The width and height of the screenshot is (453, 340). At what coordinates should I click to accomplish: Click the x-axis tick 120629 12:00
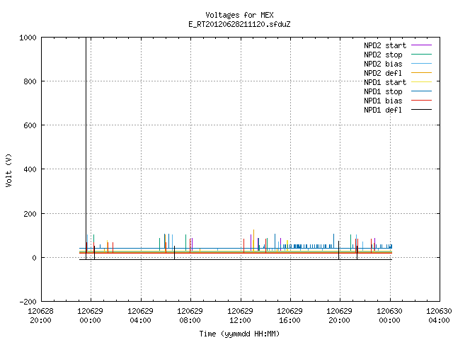point(240,316)
